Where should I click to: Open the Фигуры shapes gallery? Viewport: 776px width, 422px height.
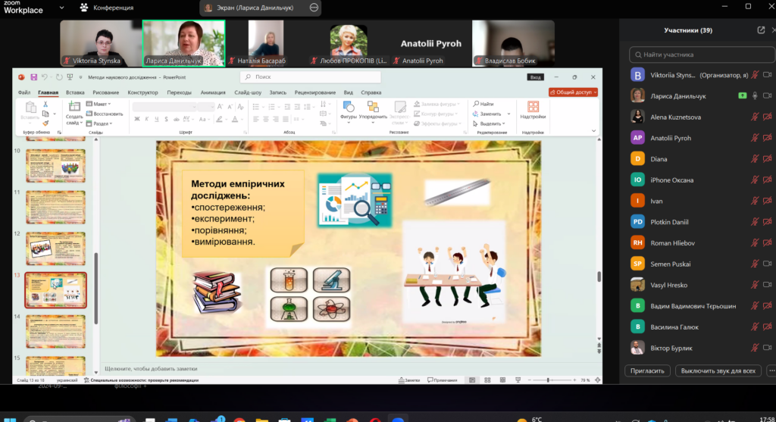(349, 111)
